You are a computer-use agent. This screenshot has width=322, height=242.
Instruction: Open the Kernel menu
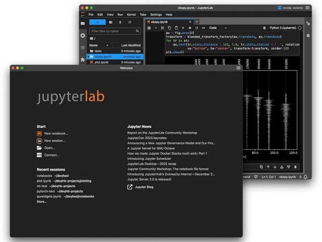[x=131, y=15]
